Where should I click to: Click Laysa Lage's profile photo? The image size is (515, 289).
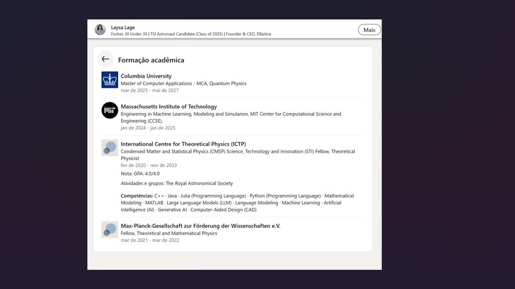100,30
